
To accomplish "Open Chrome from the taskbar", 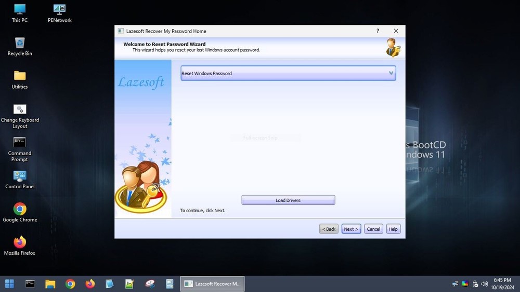I will coord(70,284).
